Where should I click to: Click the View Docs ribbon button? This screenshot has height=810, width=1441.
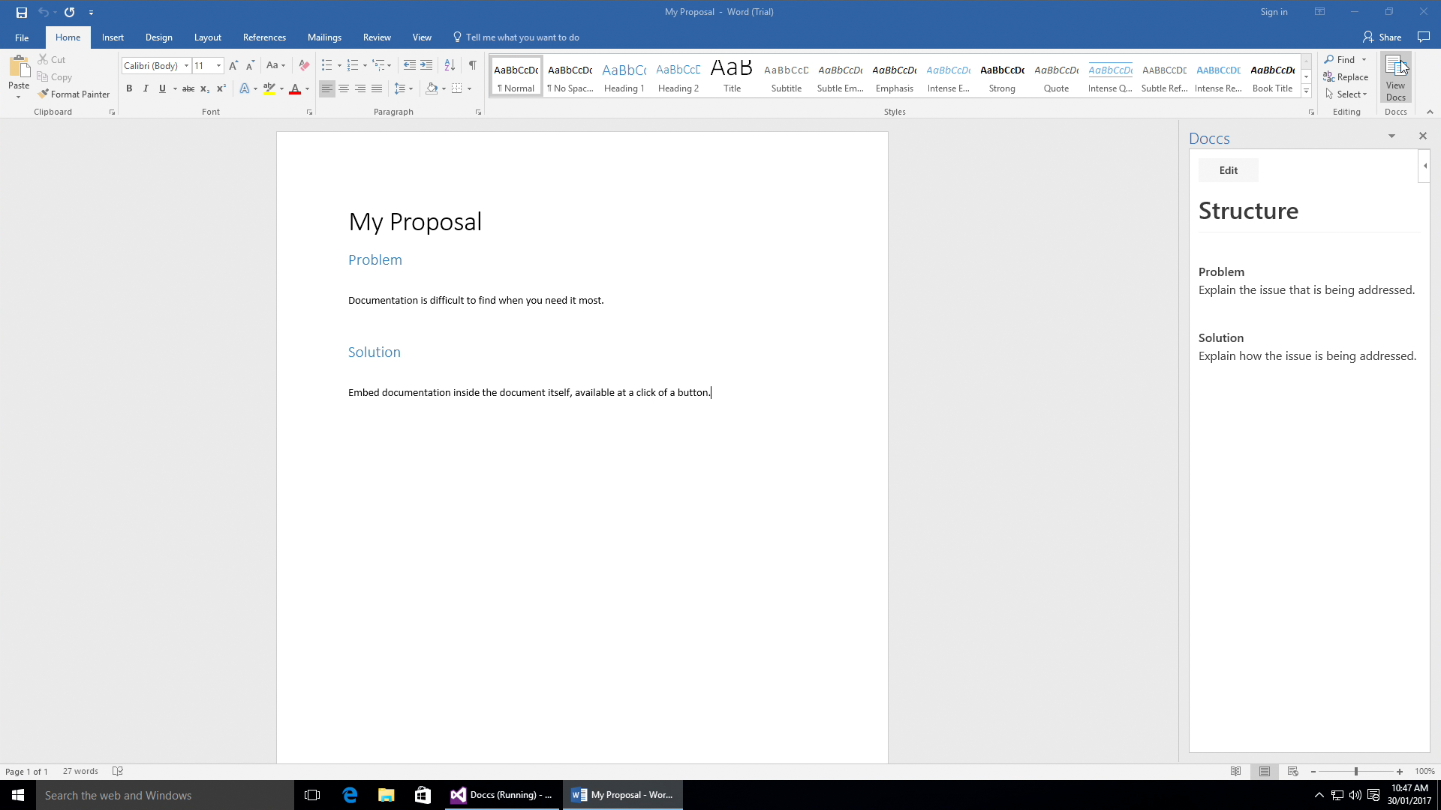pos(1395,77)
